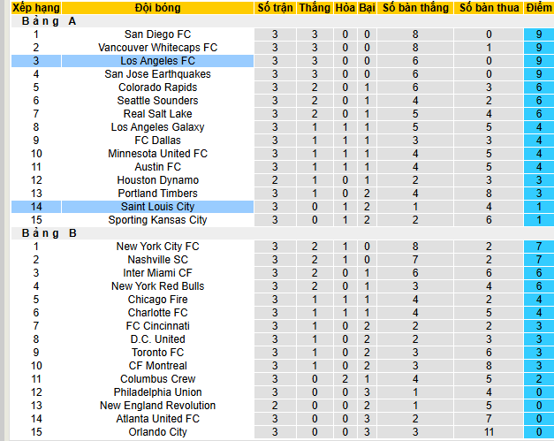Click the Saint Louis City team name
Image resolution: width=554 pixels, height=441 pixels.
tap(157, 207)
